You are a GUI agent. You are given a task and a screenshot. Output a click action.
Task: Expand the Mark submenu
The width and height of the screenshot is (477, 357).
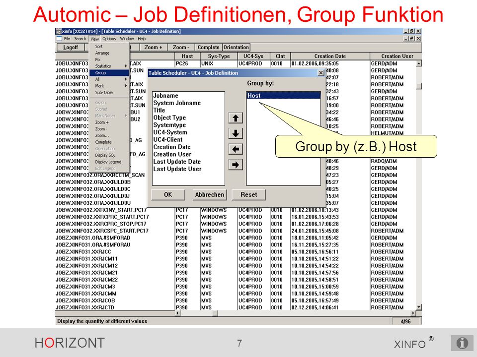109,86
